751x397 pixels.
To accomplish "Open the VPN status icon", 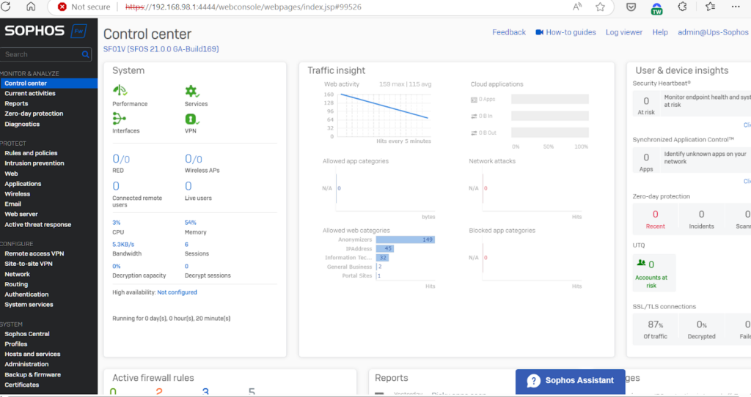I will [191, 118].
